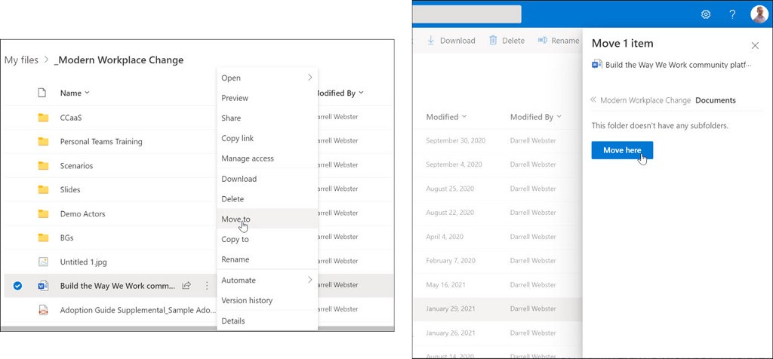
Task: Expand the Open submenu arrow
Action: pos(310,78)
